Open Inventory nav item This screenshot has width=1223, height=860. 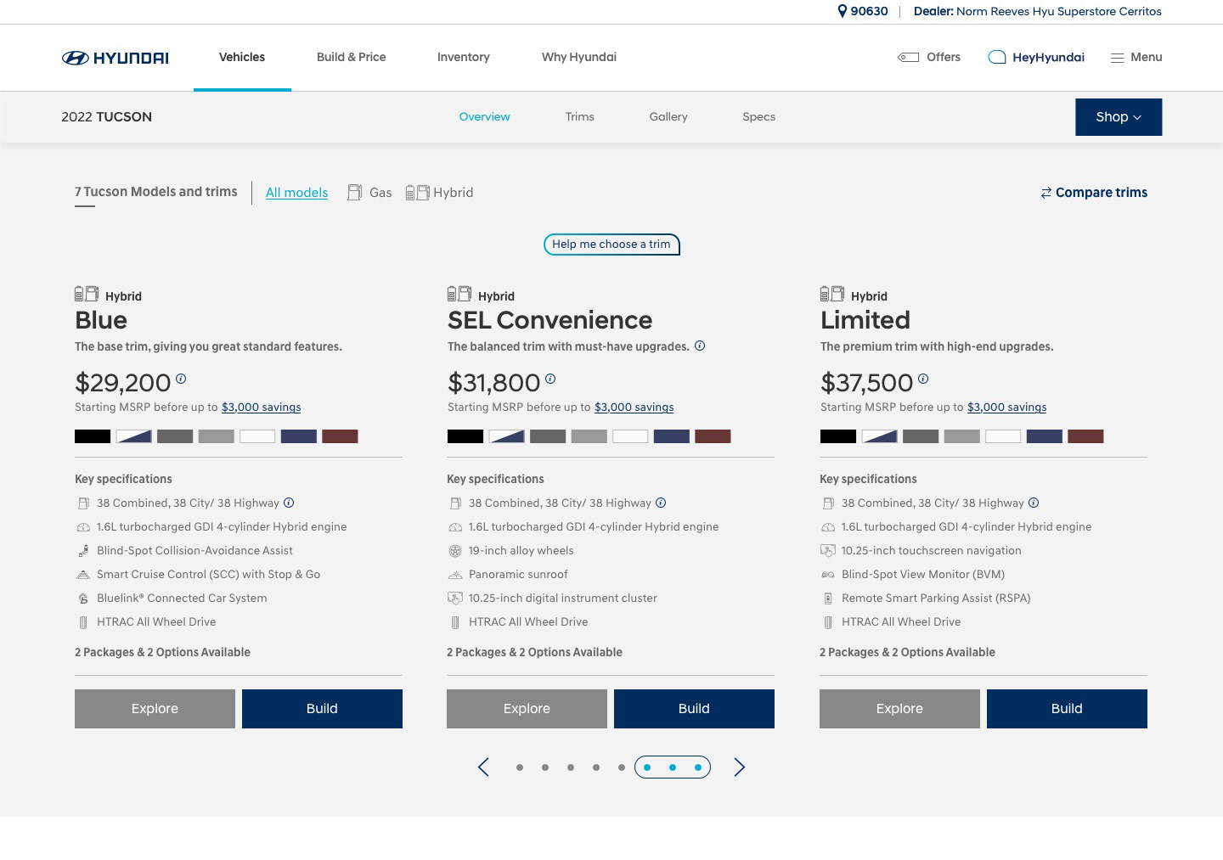tap(464, 57)
